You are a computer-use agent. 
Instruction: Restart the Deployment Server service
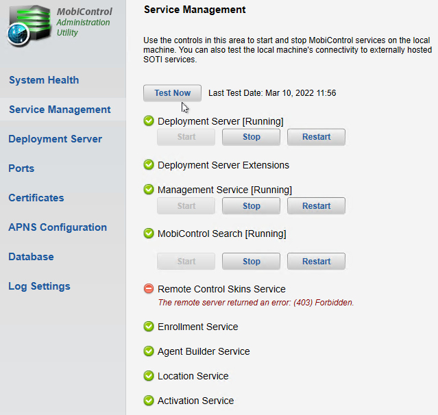pyautogui.click(x=316, y=137)
